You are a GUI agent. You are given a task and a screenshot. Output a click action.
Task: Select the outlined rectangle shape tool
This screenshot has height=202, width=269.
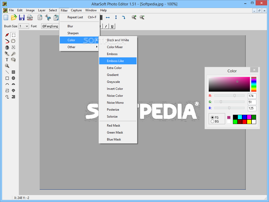[7, 78]
